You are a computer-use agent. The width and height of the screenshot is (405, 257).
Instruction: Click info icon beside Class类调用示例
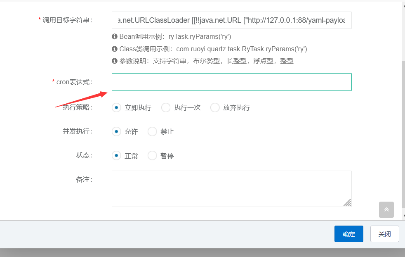click(114, 49)
